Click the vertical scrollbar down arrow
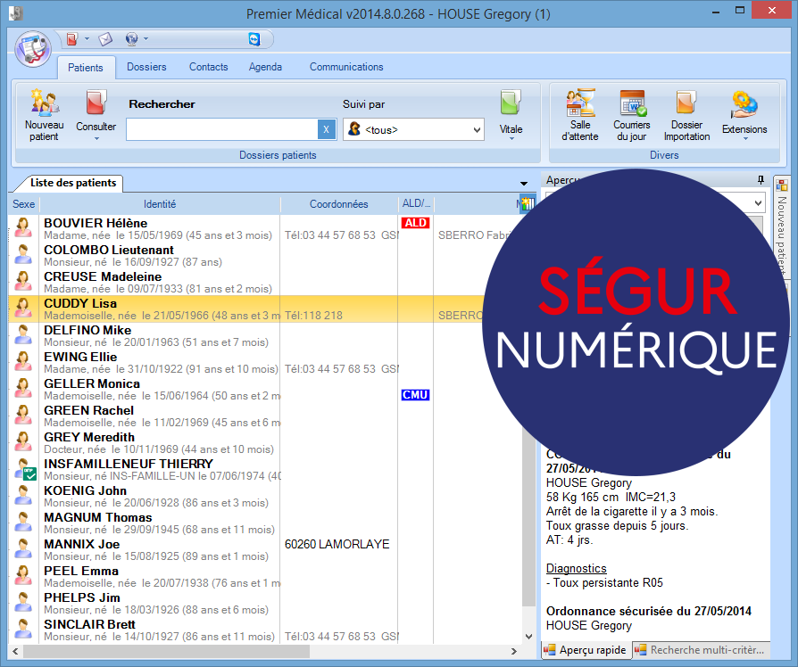The height and width of the screenshot is (667, 798). (x=528, y=637)
